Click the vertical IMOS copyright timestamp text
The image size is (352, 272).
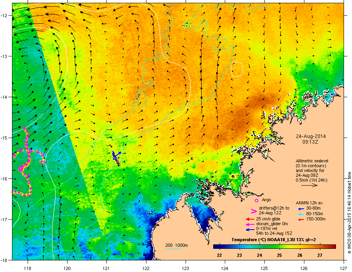349,213
